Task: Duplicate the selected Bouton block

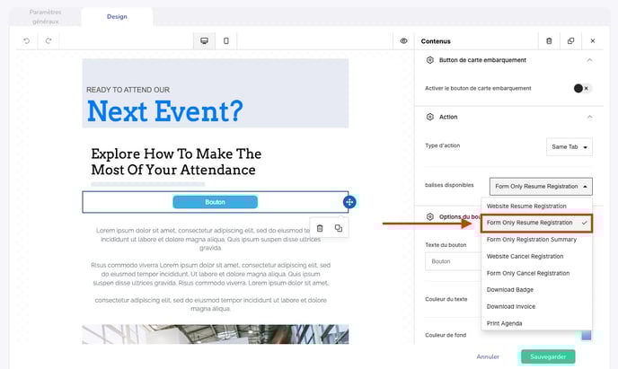Action: 338,228
